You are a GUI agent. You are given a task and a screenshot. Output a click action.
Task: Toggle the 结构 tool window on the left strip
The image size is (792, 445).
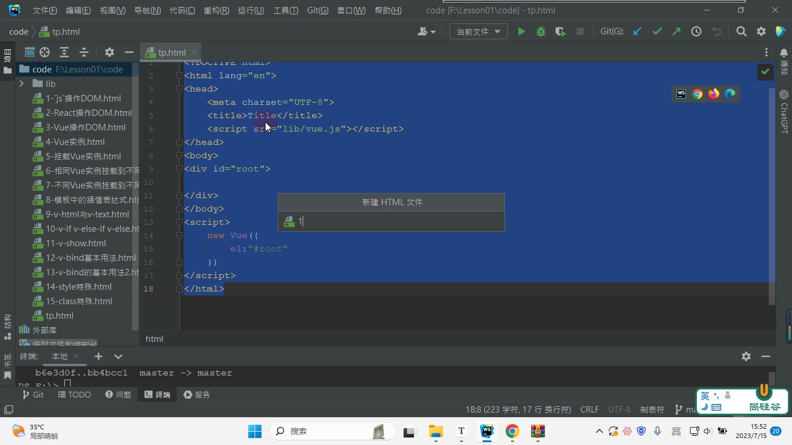pos(8,327)
